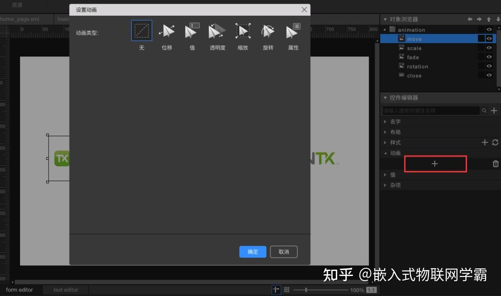Expand the 布局 section
Viewport: 501px width, 296px height.
[385, 132]
